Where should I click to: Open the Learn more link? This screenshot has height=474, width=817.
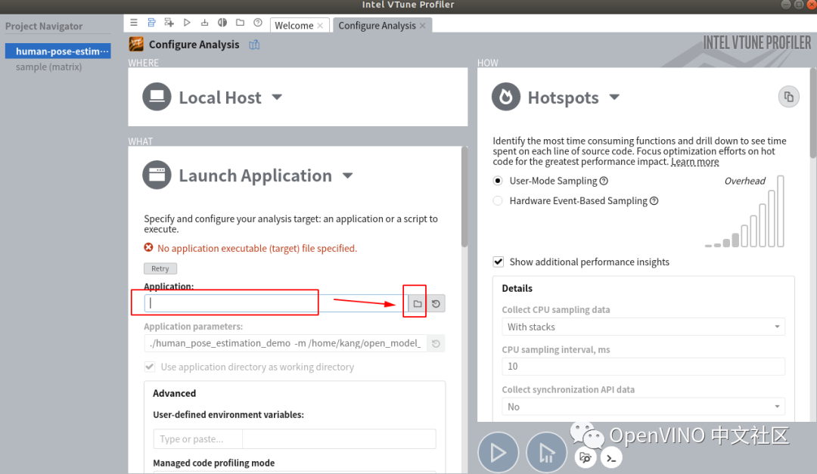694,162
